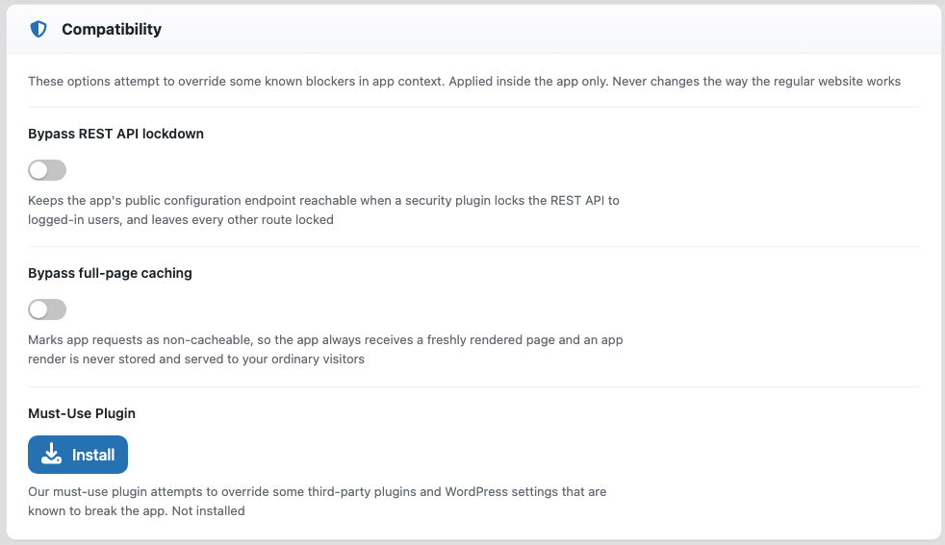Click the Bypass full-page caching label
This screenshot has height=545, width=945.
pyautogui.click(x=110, y=273)
